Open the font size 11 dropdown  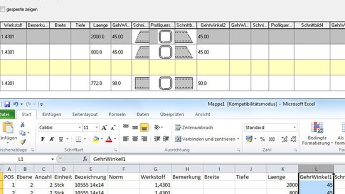[96, 127]
